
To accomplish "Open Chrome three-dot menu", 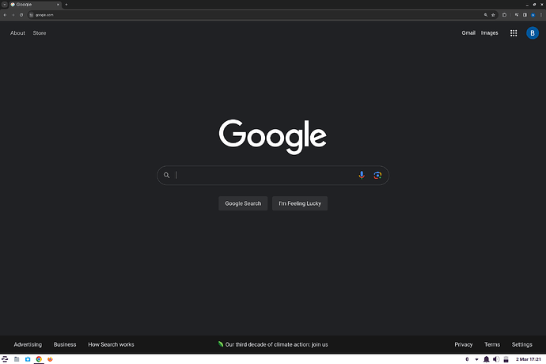I will [x=540, y=15].
